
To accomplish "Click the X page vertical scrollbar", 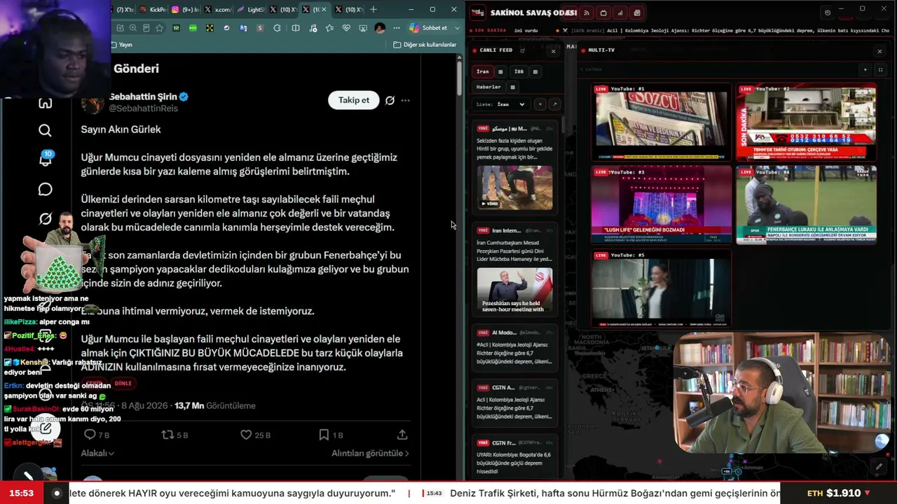I will pyautogui.click(x=460, y=78).
